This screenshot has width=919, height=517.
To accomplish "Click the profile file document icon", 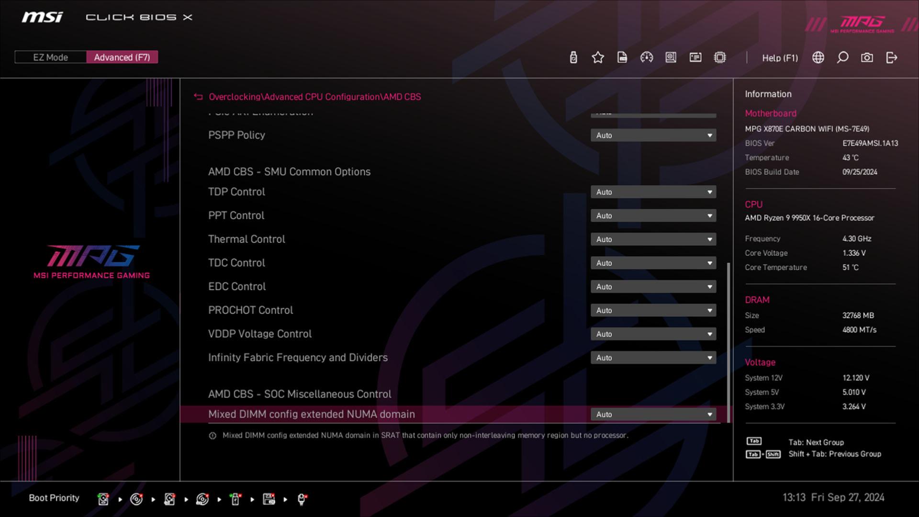I will point(622,57).
